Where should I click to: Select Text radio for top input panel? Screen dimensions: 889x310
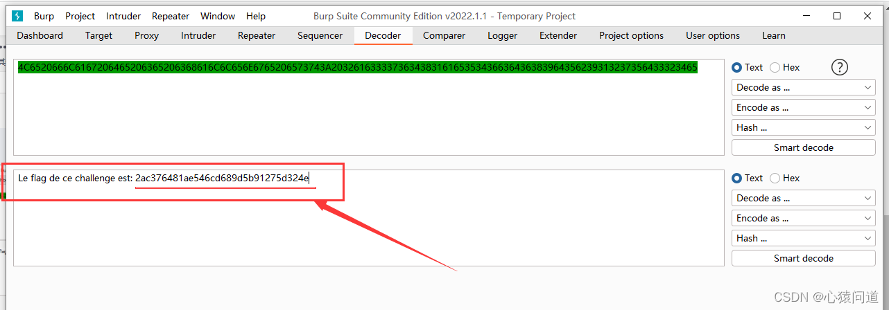[x=748, y=67]
